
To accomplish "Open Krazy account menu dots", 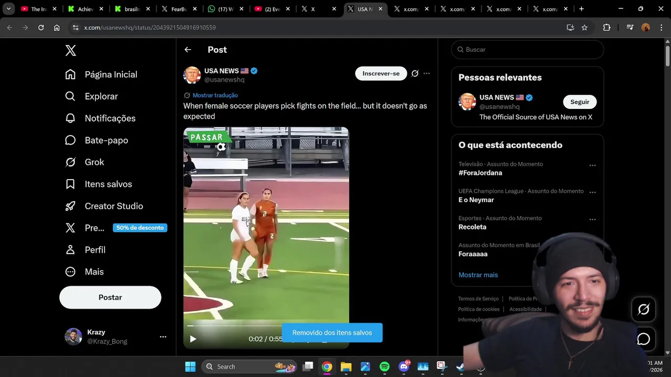I will [163, 337].
